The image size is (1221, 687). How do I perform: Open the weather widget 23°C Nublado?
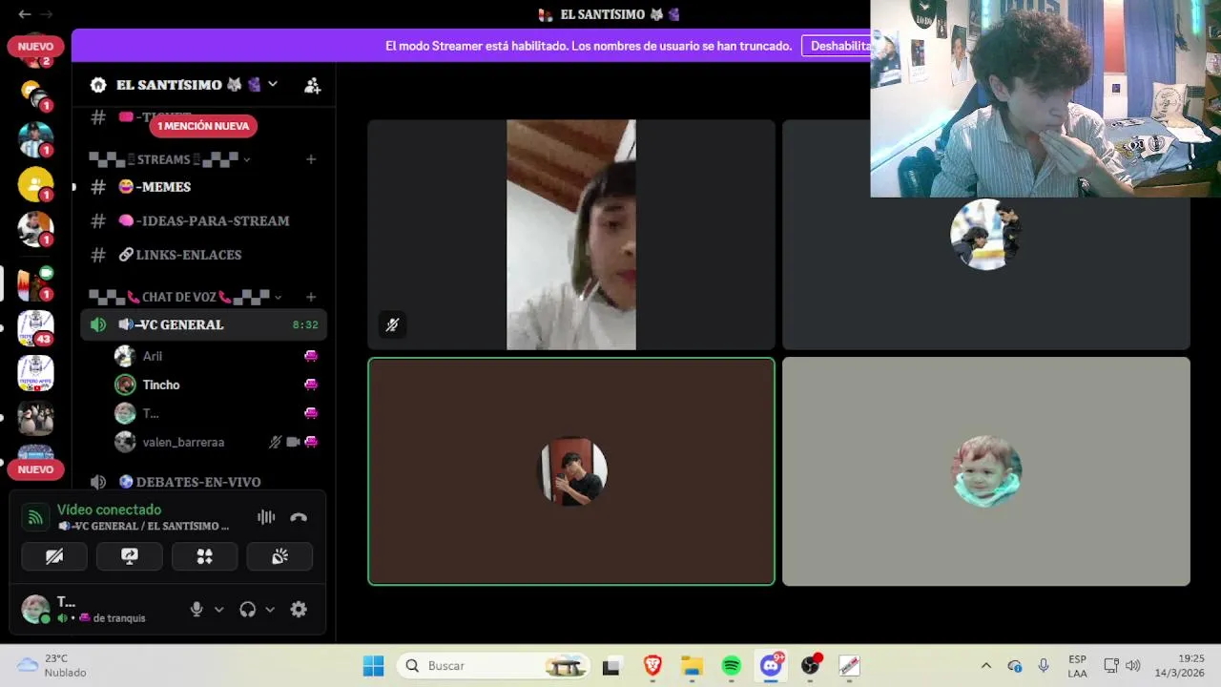click(52, 666)
